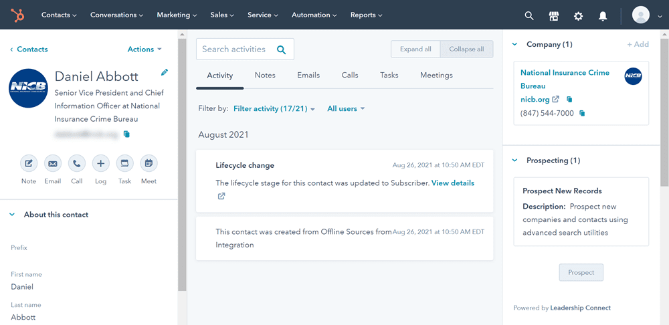The height and width of the screenshot is (325, 669).
Task: Click the Daniel Abbott name heading
Action: pyautogui.click(x=96, y=77)
